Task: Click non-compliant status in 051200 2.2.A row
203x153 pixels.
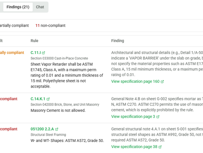Action: 9,129
